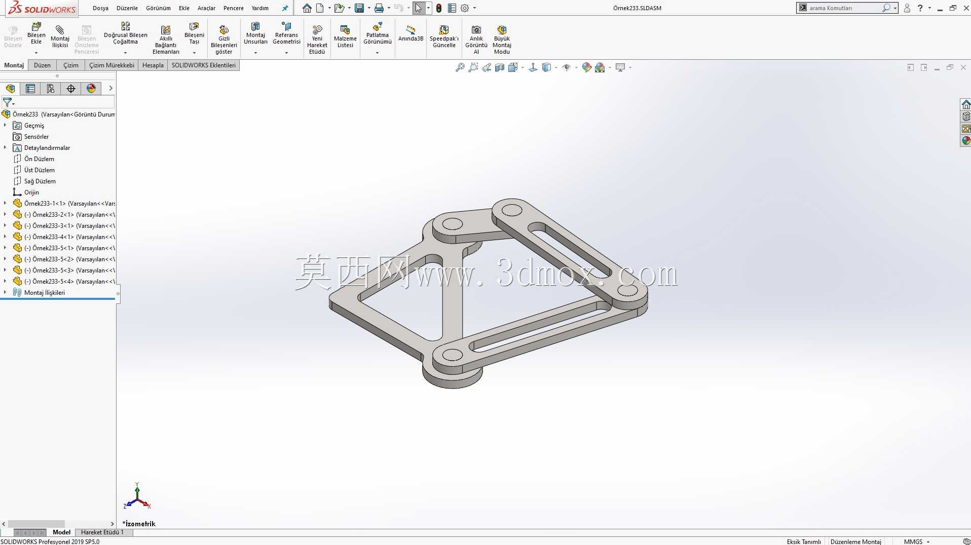Open the Apply Scene icon

[600, 67]
